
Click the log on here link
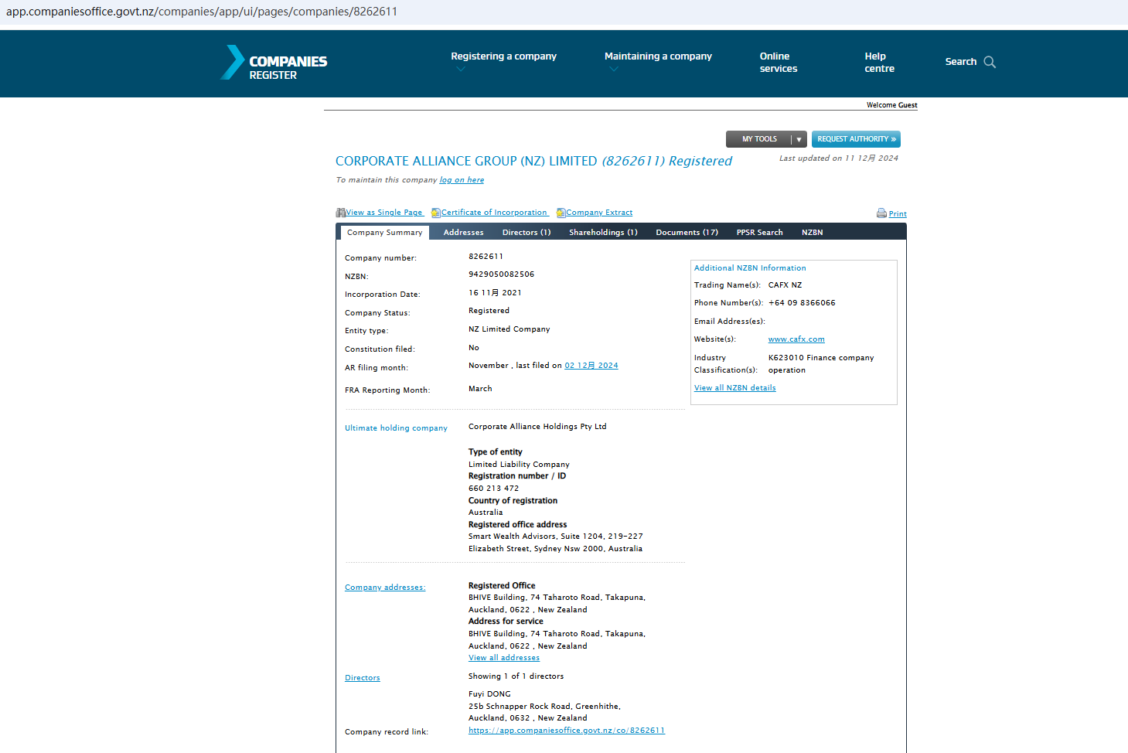(462, 180)
